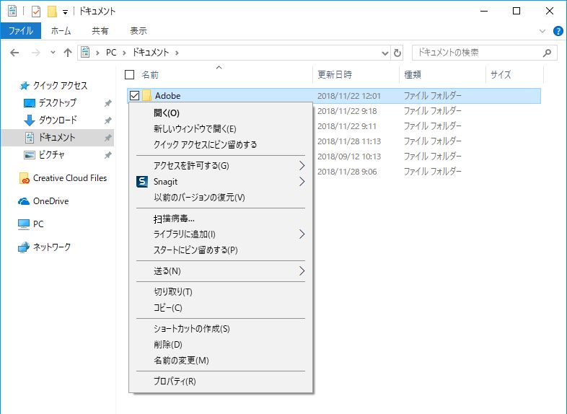Image resolution: width=567 pixels, height=414 pixels.
Task: Click the magnifier search icon
Action: (x=547, y=53)
